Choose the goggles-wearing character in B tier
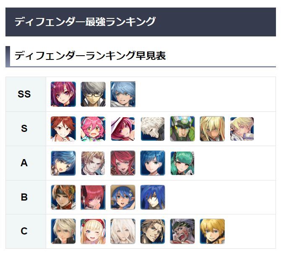Screen dimensions: 281x255 (x=63, y=197)
